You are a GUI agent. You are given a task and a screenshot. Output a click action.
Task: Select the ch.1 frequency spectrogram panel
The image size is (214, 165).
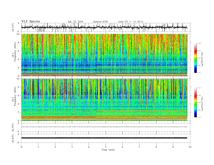(x=104, y=55)
